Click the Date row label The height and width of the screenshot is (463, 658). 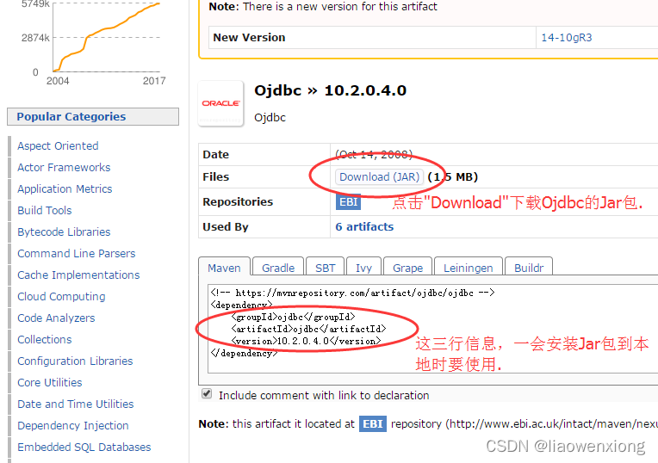coord(215,155)
